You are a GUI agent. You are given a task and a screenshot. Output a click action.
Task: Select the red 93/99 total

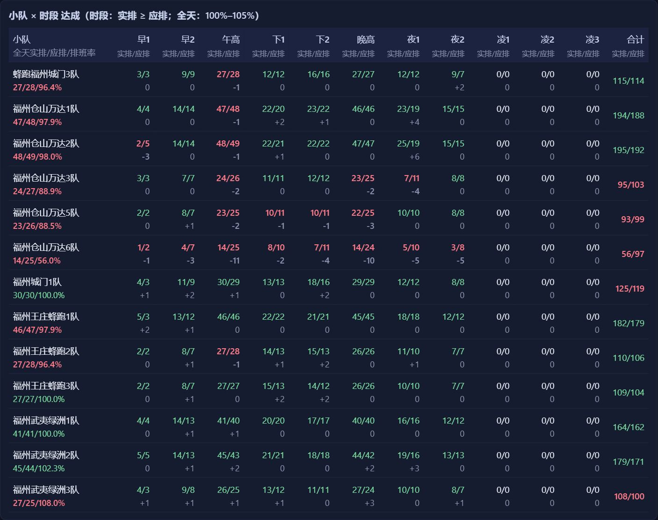click(633, 220)
